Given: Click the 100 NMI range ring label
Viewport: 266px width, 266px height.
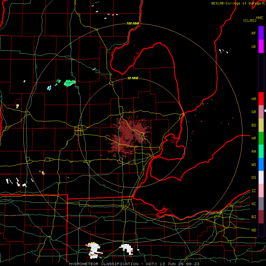Looking at the screenshot, I should pos(133,23).
